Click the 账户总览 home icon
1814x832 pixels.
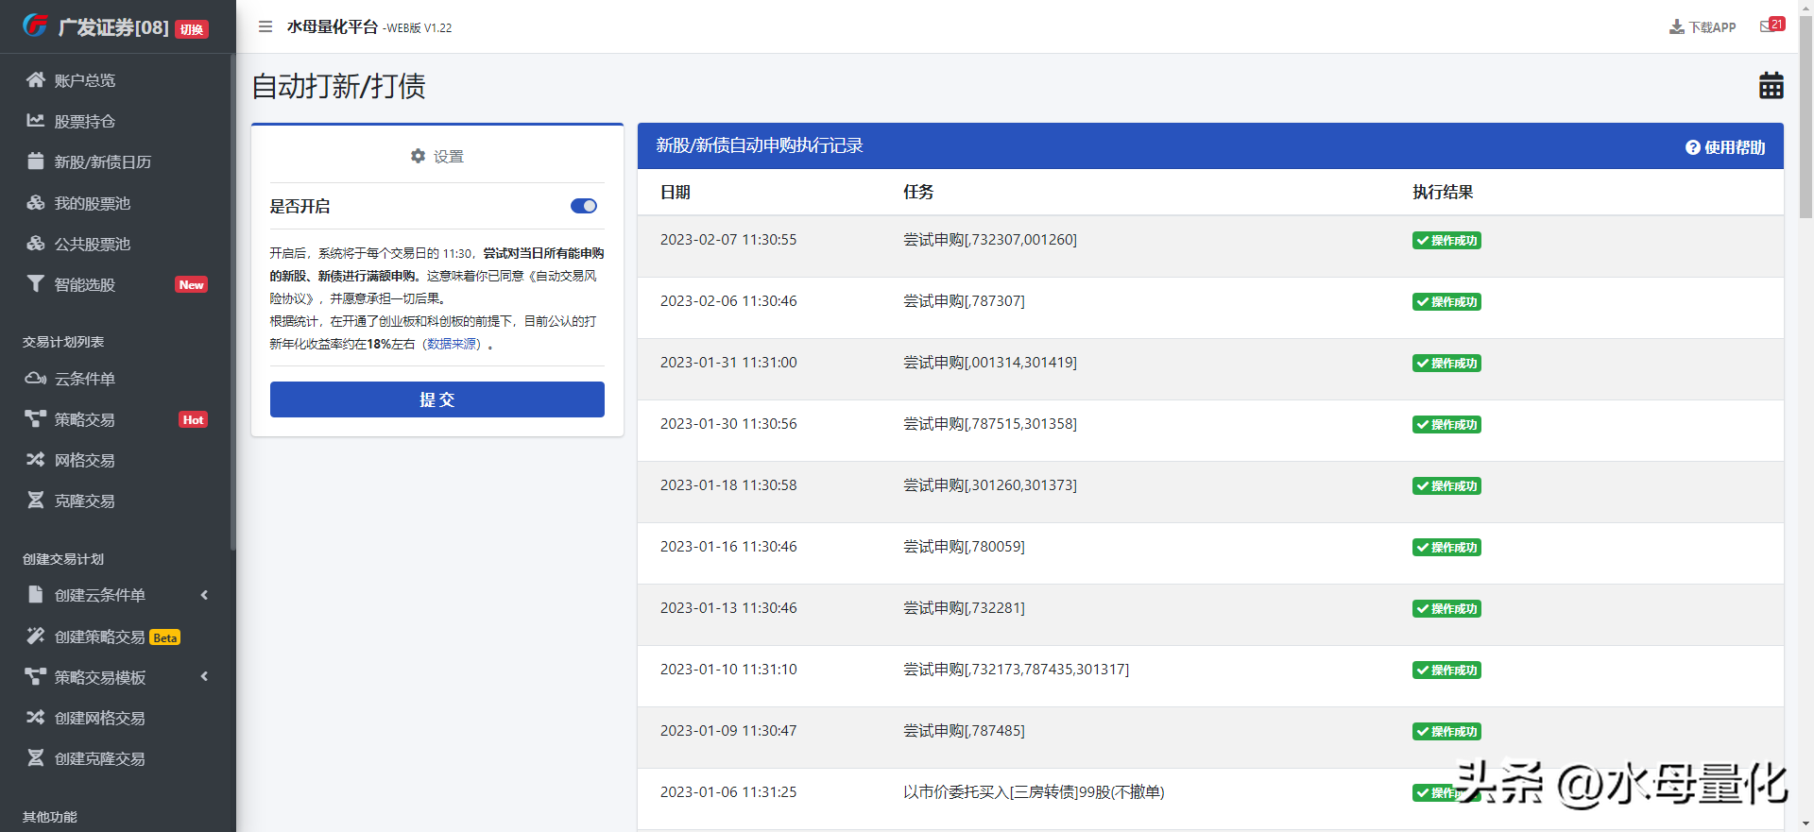(36, 80)
